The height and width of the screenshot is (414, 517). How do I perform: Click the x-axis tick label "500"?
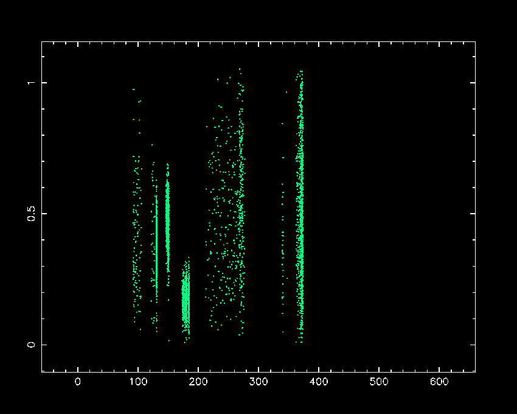pos(379,382)
